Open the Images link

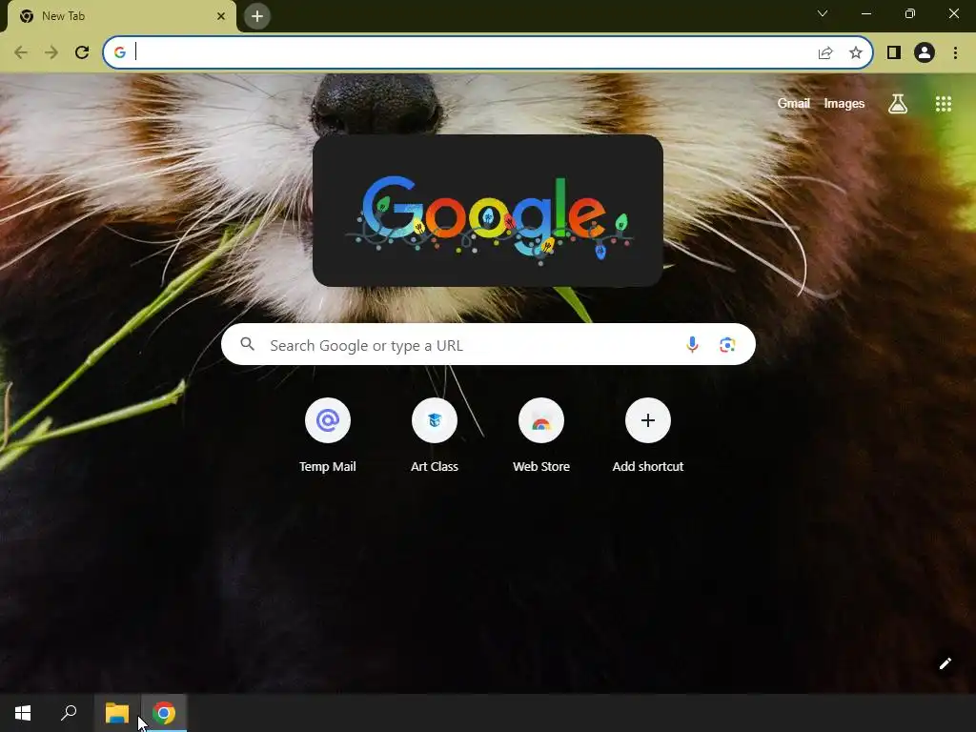tap(844, 103)
